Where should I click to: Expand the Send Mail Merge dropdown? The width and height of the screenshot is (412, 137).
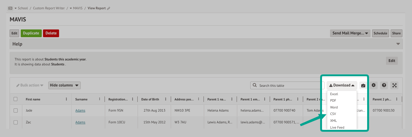click(x=350, y=33)
